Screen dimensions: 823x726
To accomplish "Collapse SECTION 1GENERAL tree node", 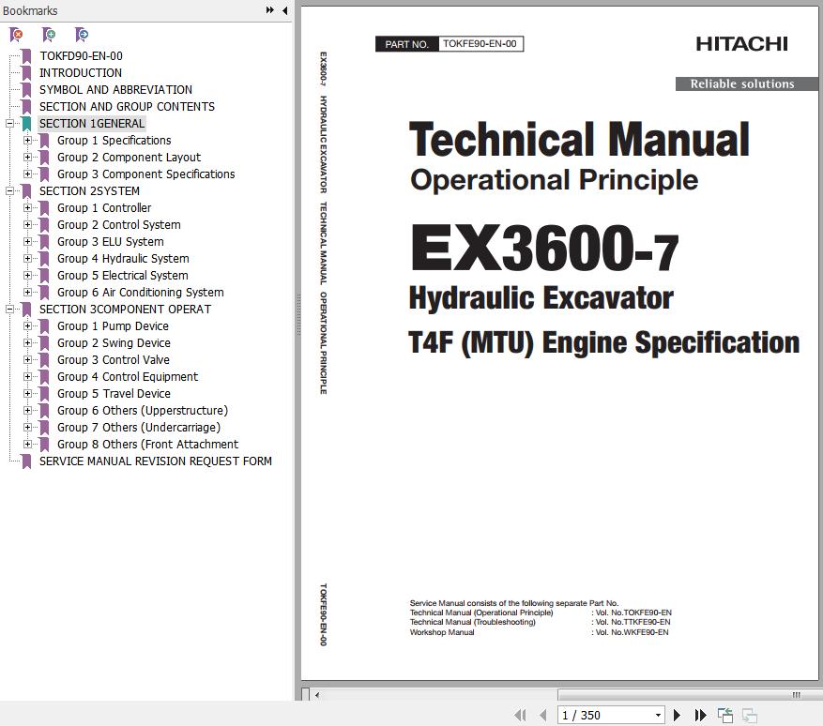I will click(x=10, y=124).
